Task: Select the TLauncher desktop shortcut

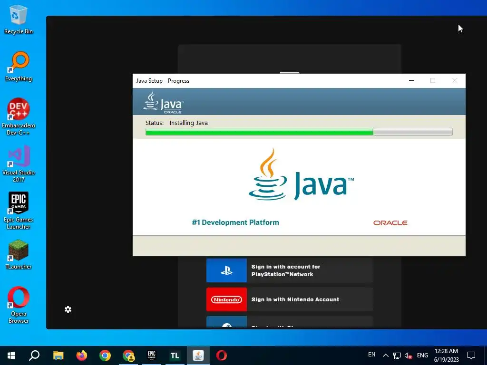Action: coord(19,255)
